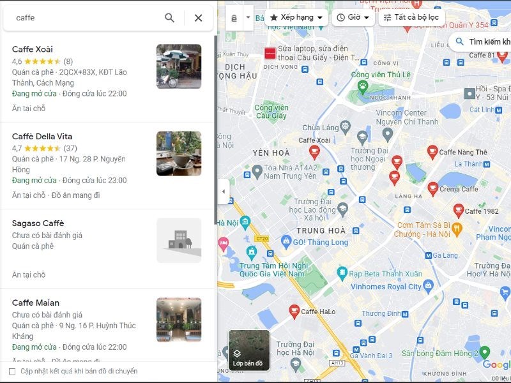Open the Sagaso Caffè result
Viewport: 511px width, 383px height.
38,223
